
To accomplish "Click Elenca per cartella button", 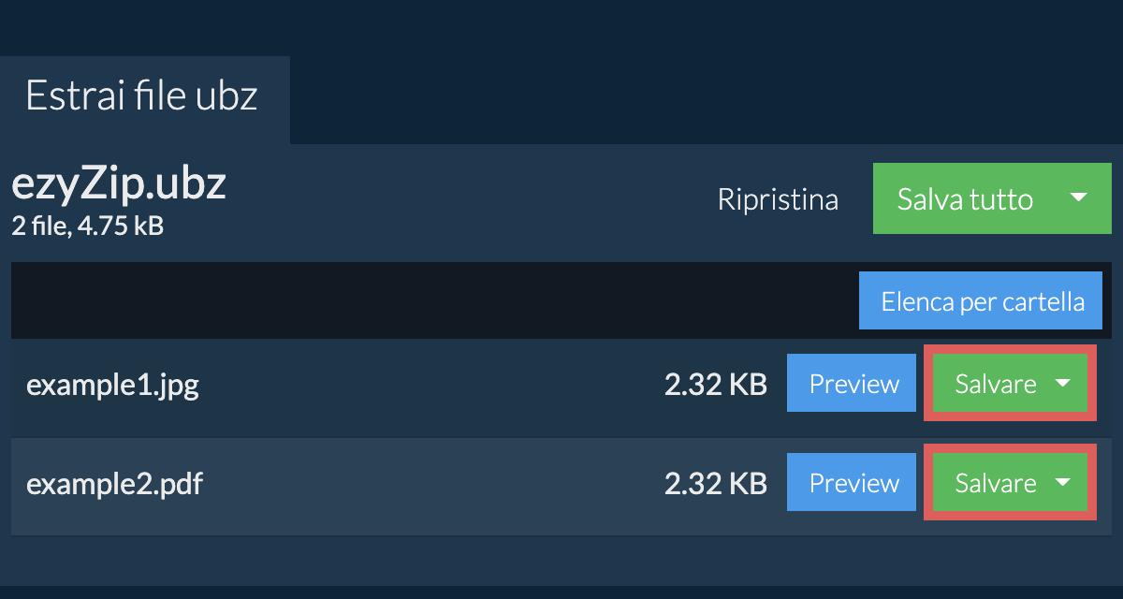I will point(982,302).
